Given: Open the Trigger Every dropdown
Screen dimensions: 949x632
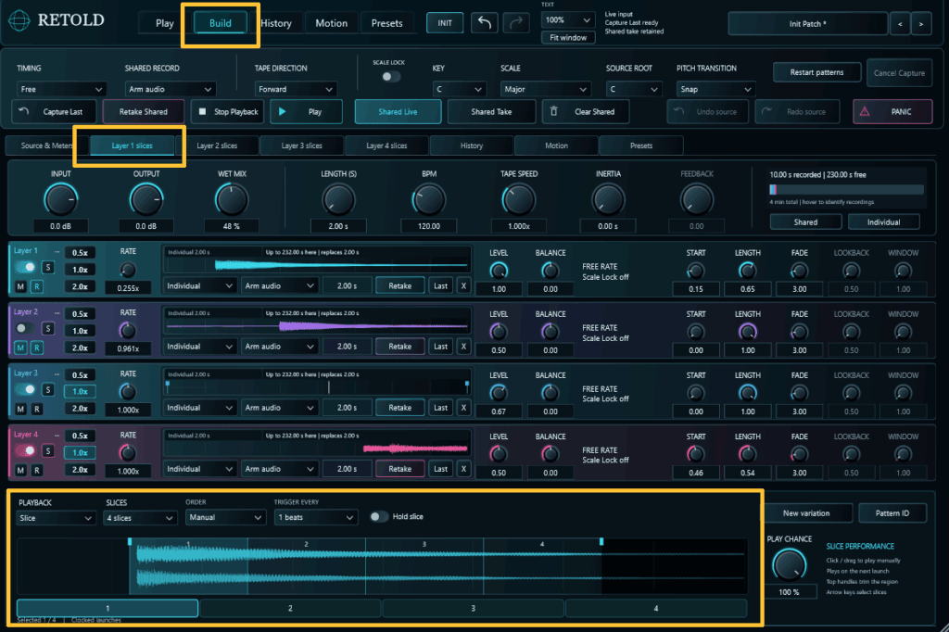Looking at the screenshot, I should pyautogui.click(x=315, y=518).
